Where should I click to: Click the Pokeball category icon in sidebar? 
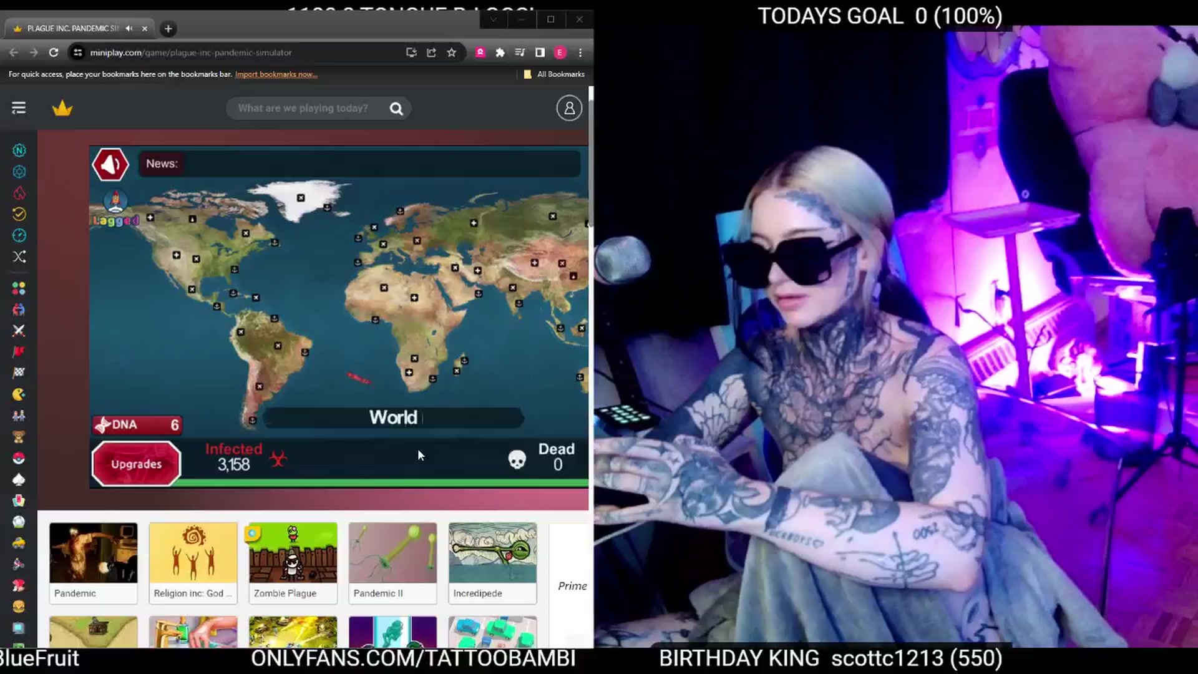click(x=19, y=459)
